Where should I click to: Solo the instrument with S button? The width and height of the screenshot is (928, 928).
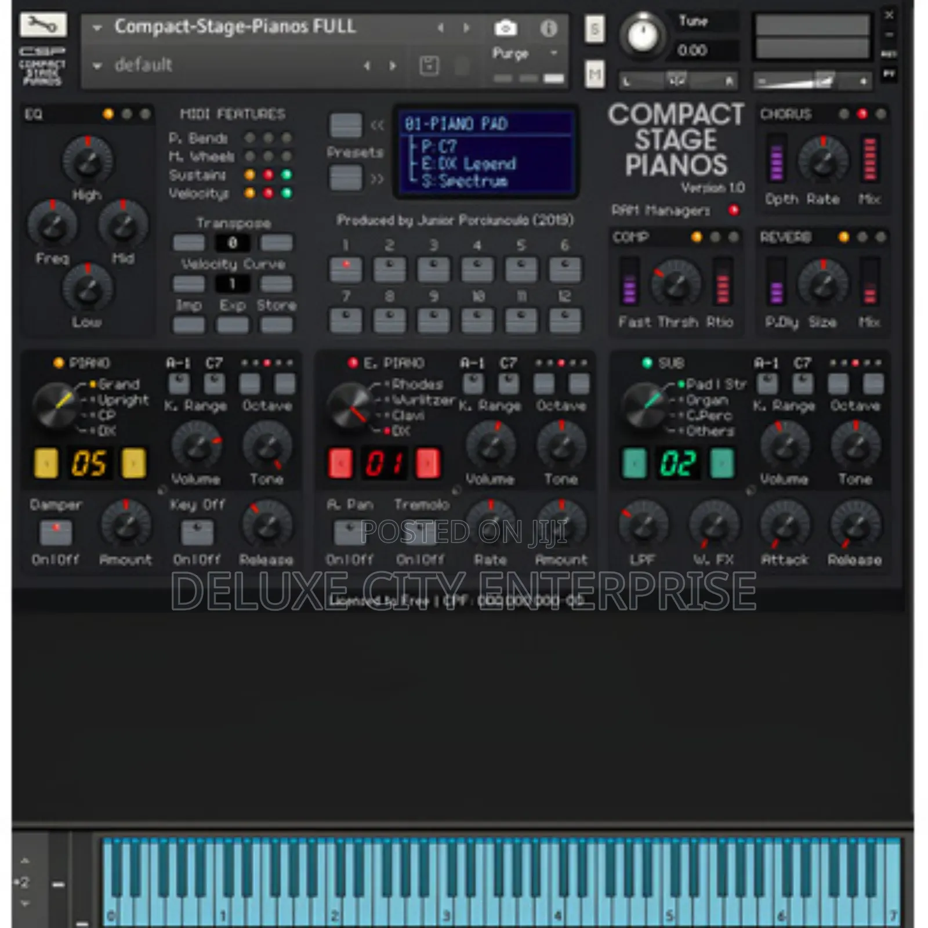point(594,29)
